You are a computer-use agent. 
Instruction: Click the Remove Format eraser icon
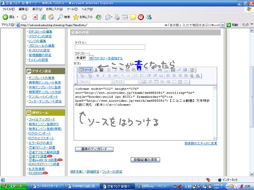[x=179, y=70]
